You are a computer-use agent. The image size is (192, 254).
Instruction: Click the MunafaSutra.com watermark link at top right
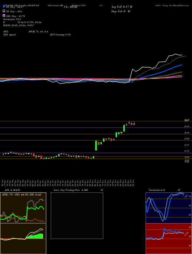(182, 5)
